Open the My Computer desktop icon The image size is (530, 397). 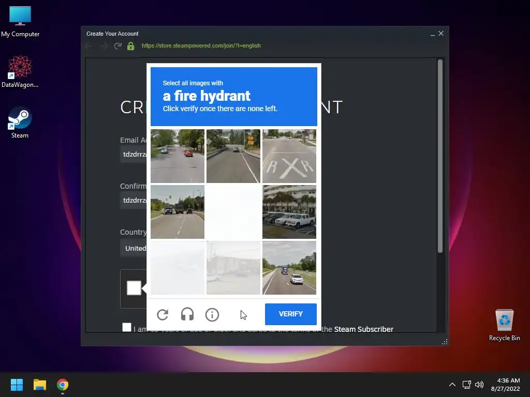click(20, 22)
